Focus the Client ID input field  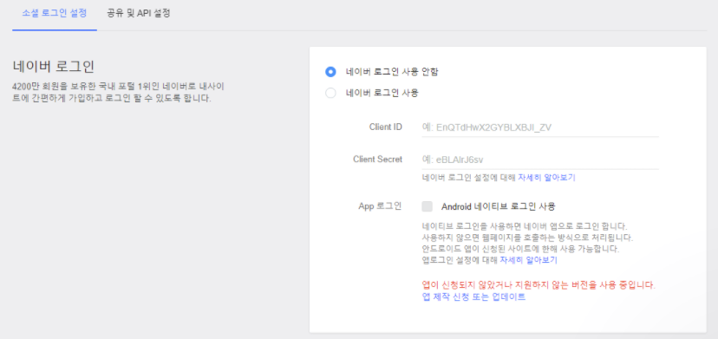[540, 127]
